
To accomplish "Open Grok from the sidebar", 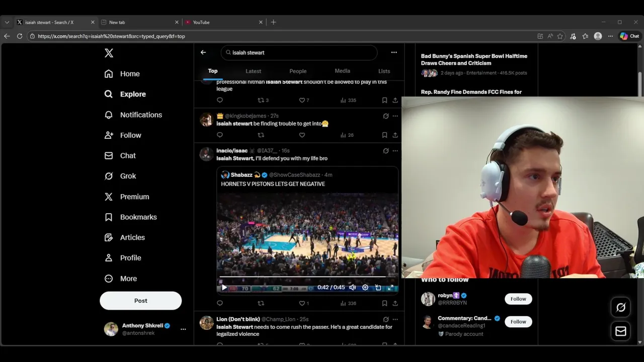I will tap(120, 176).
